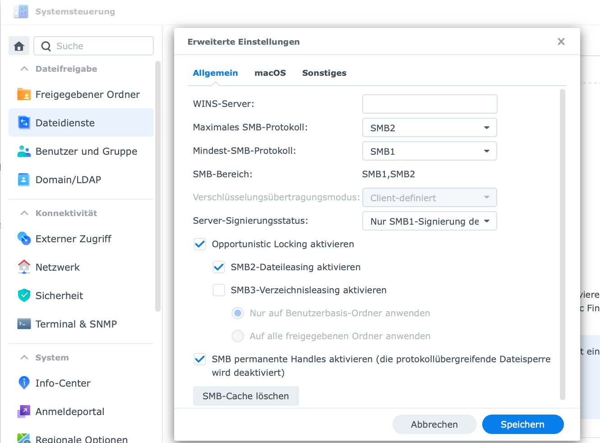Expand the Server-Signierungsstatus dropdown

429,221
